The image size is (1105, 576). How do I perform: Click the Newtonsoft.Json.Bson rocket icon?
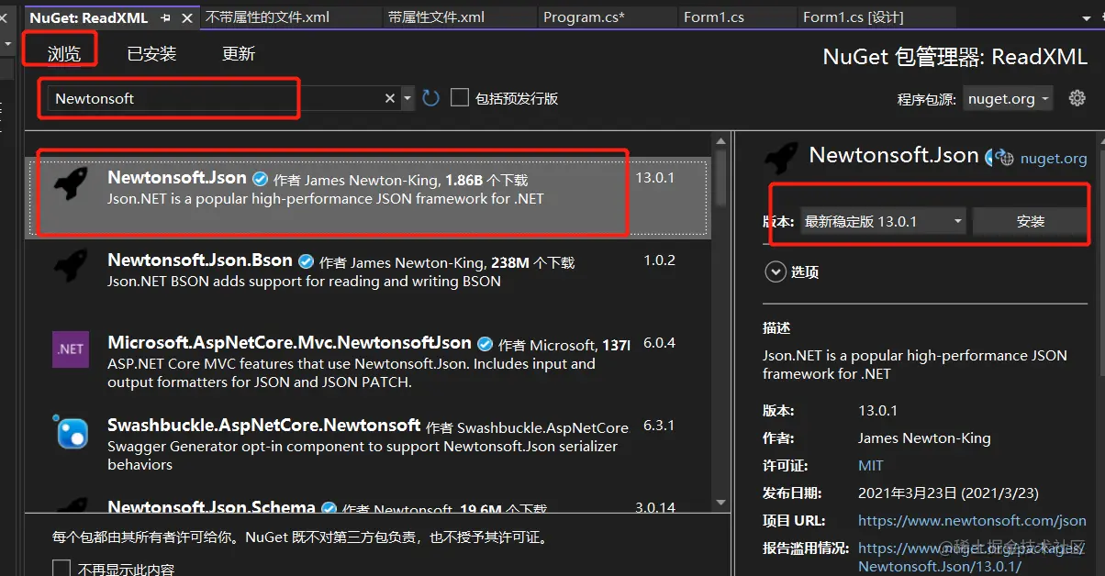(71, 267)
